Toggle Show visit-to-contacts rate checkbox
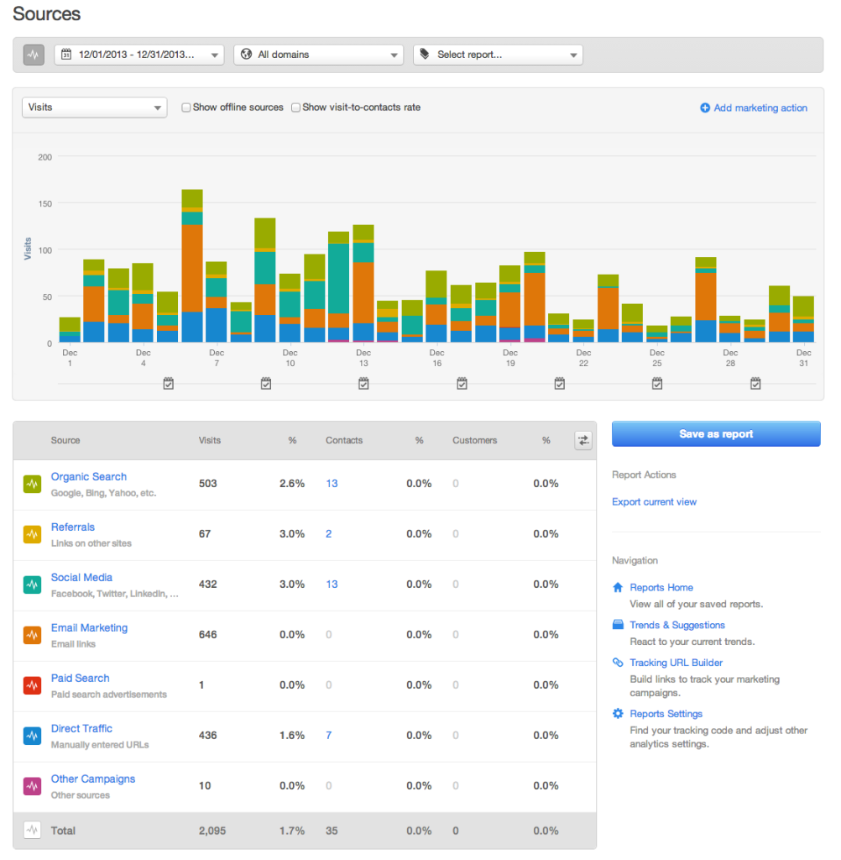Screen dimensions: 841x860 pyautogui.click(x=295, y=107)
